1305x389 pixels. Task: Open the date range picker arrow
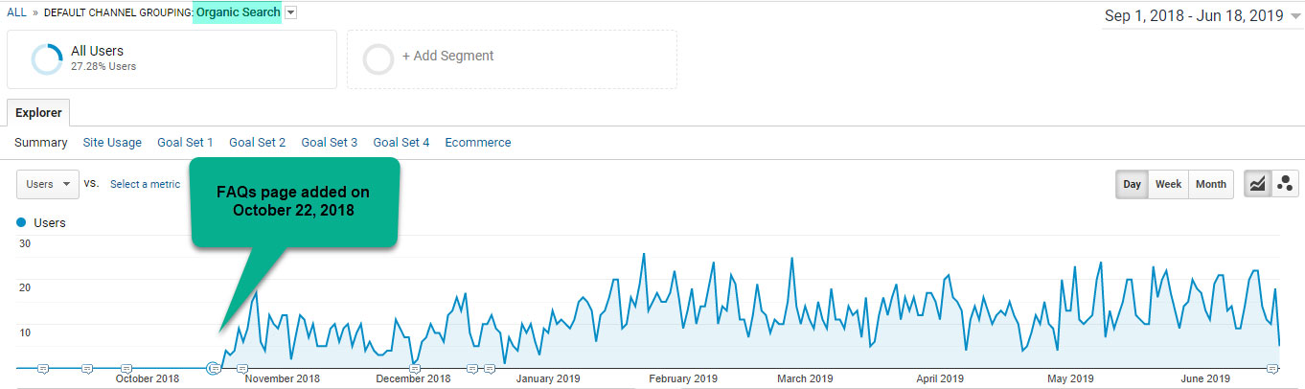1295,17
